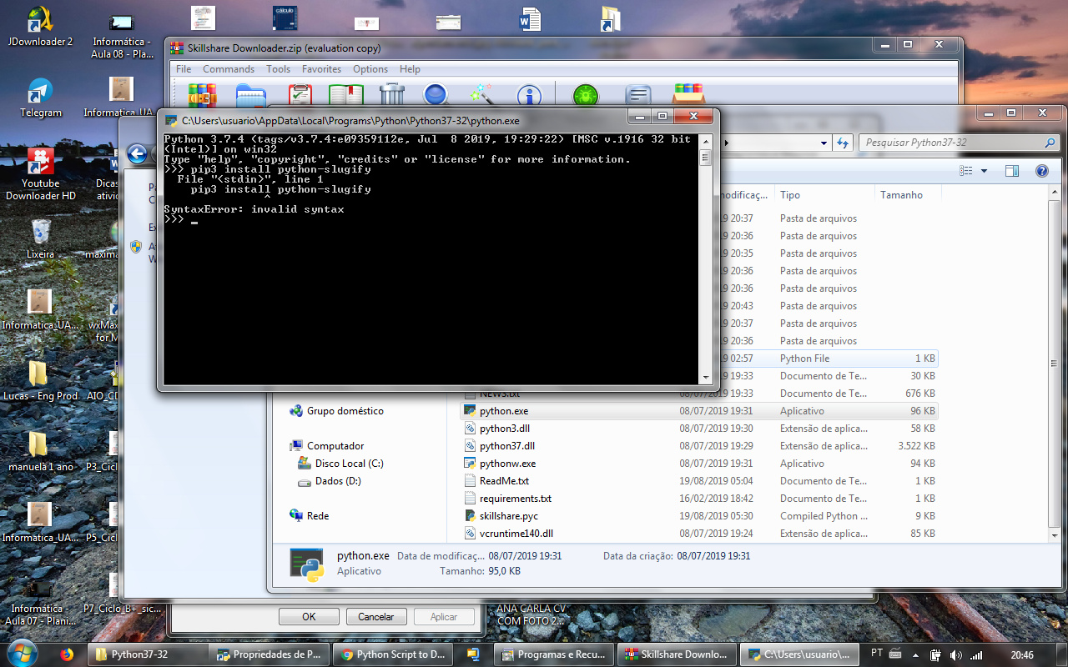Select skillshare.pyc in the file list

508,516
